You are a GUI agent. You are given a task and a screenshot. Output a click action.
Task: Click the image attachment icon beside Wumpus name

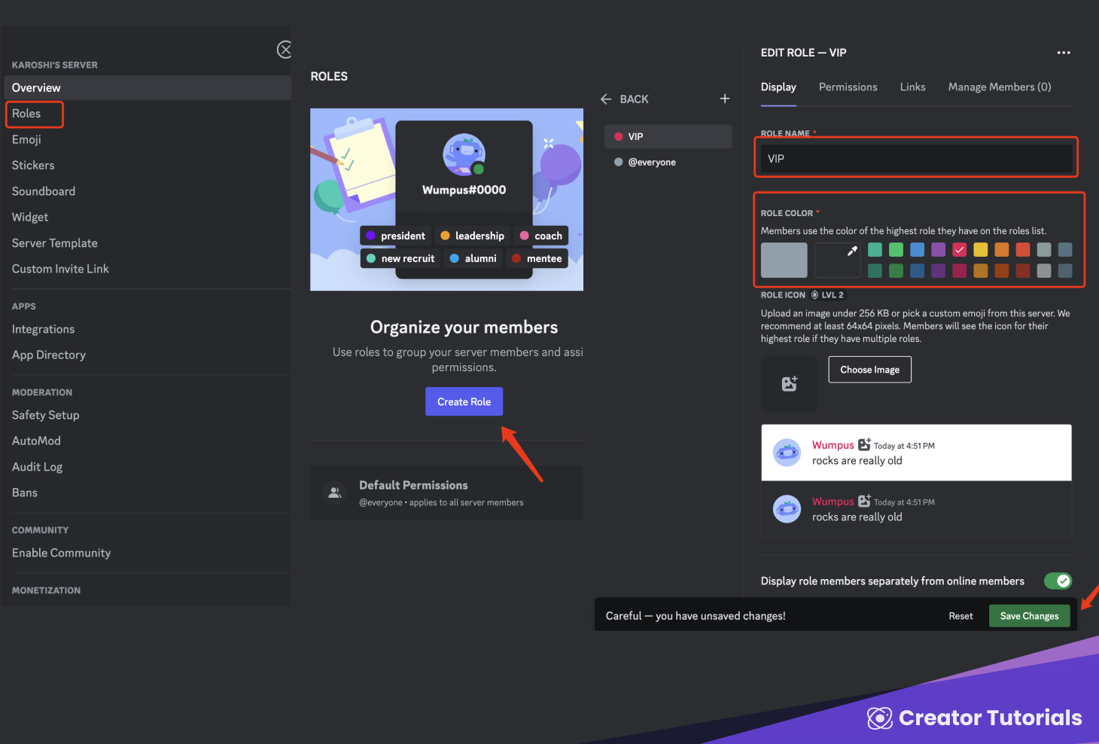(863, 444)
